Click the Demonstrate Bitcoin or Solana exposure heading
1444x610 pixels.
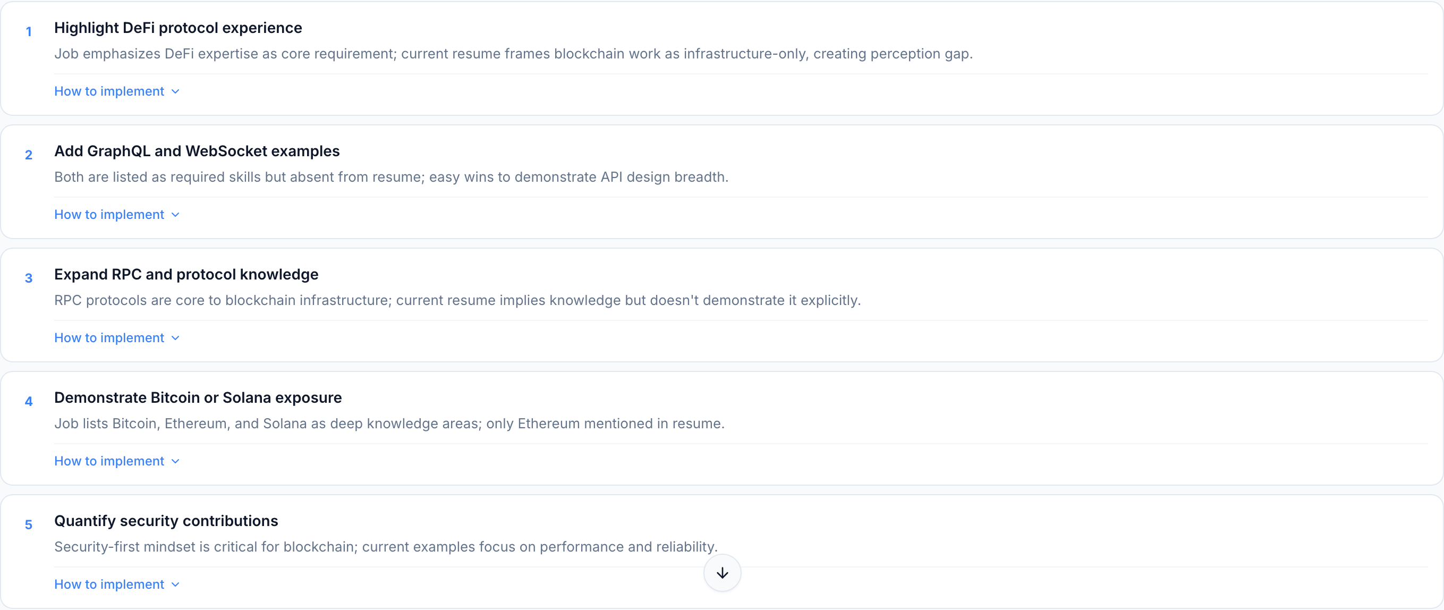point(198,397)
